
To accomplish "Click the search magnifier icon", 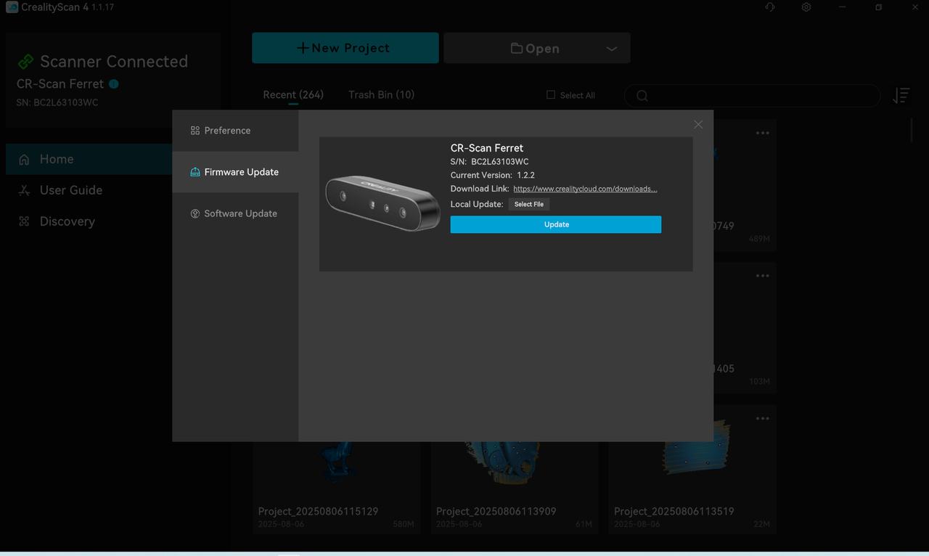I will click(642, 96).
